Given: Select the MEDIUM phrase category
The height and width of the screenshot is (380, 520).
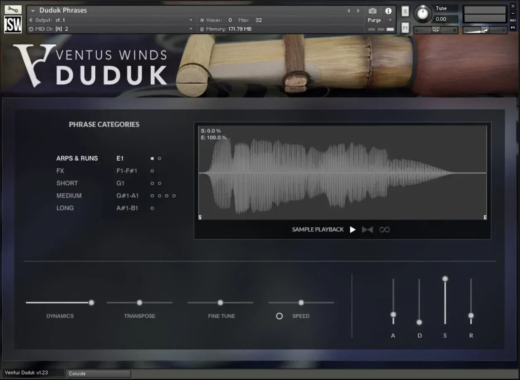Looking at the screenshot, I should [69, 195].
